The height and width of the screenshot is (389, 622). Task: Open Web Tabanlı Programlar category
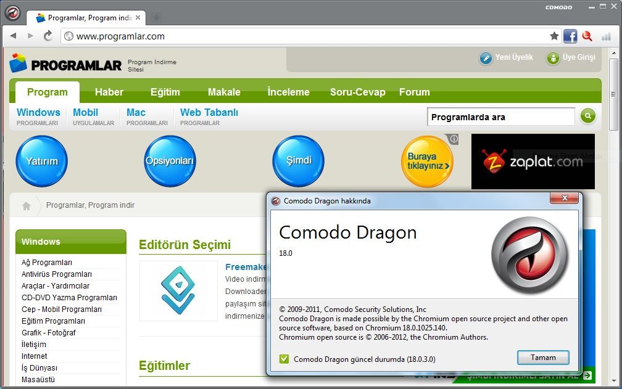click(209, 117)
